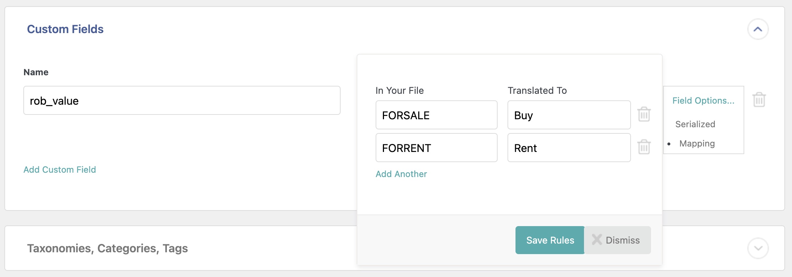Viewport: 792px width, 277px height.
Task: Click the X icon on Dismiss
Action: click(597, 240)
